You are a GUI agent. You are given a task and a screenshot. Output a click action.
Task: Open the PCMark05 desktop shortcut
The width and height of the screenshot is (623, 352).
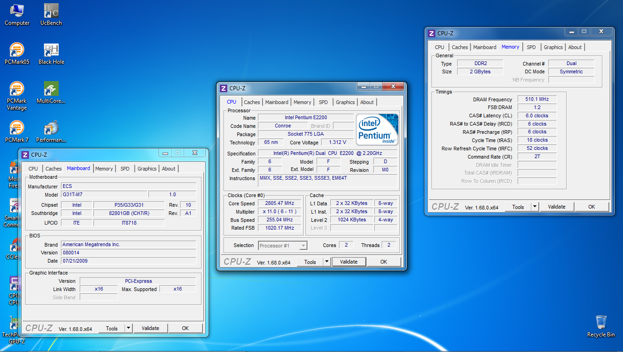click(17, 54)
